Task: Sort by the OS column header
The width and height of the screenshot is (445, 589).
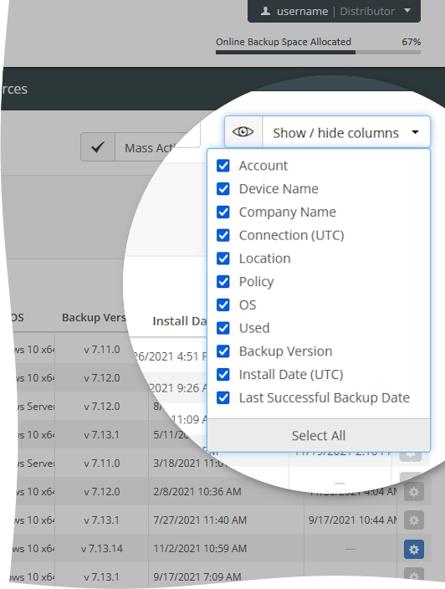Action: [x=18, y=317]
